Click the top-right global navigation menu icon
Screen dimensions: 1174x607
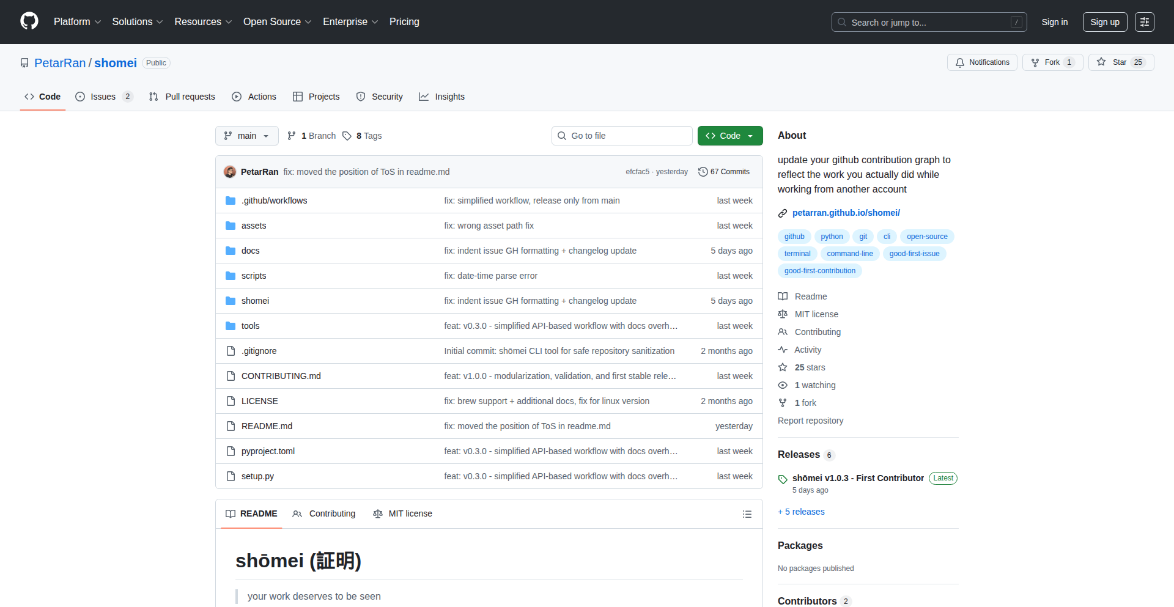click(1144, 22)
